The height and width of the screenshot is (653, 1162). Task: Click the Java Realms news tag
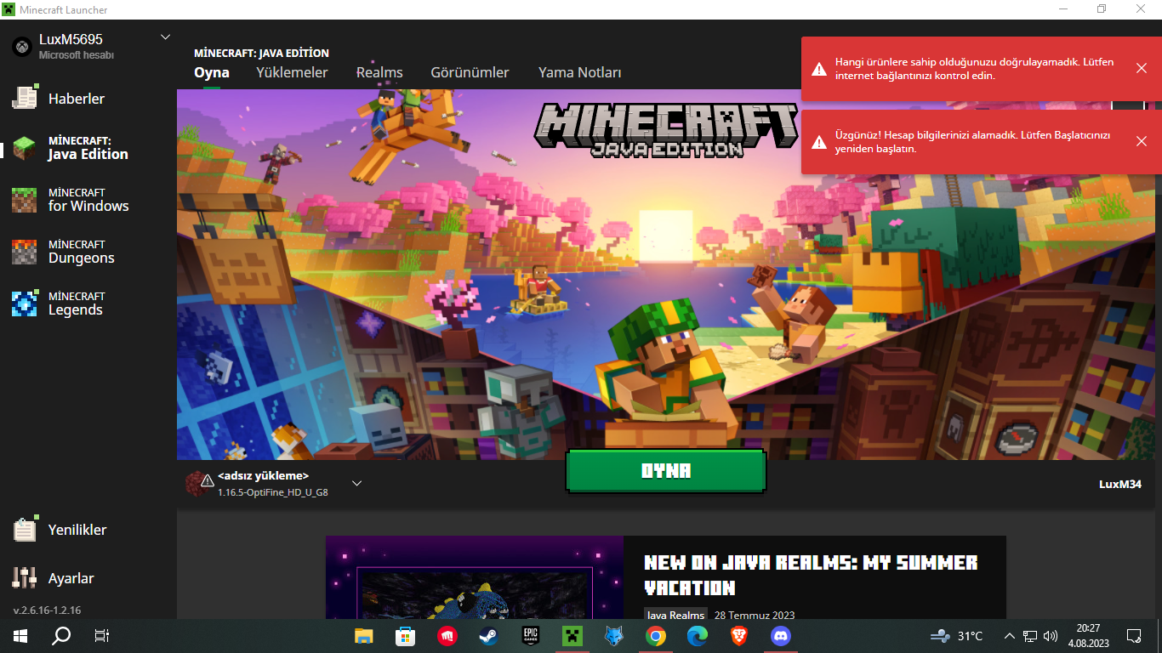tap(676, 615)
